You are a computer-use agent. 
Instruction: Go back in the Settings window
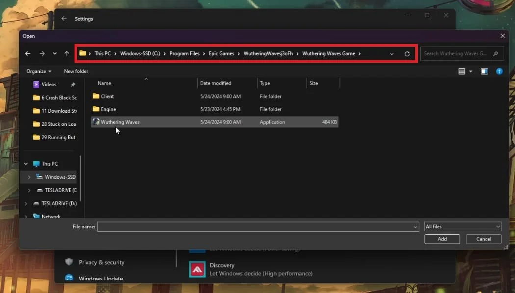tap(64, 19)
